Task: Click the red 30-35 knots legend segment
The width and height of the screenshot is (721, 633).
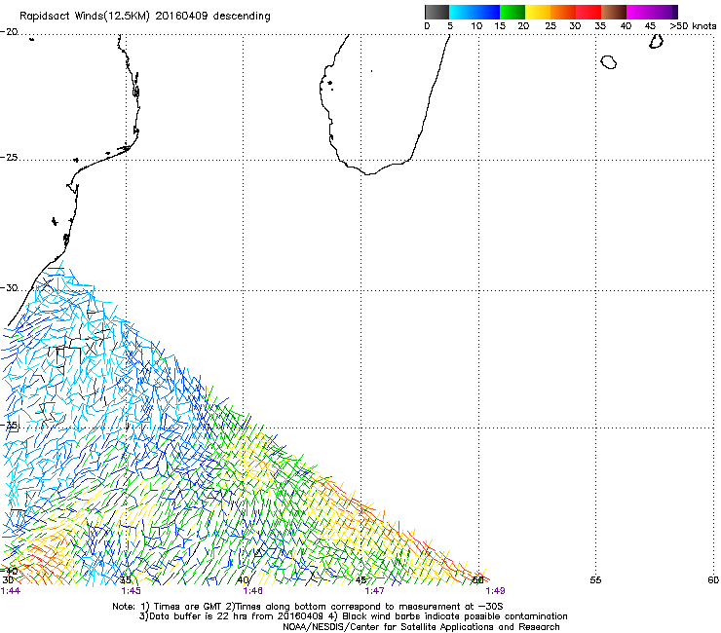Action: tap(588, 12)
